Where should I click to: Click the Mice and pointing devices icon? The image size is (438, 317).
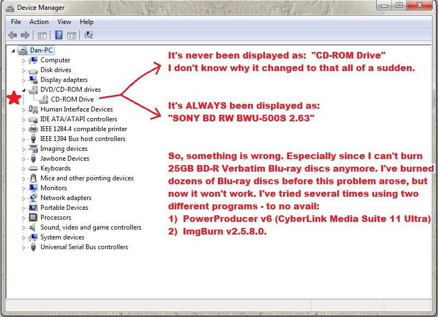pyautogui.click(x=33, y=178)
